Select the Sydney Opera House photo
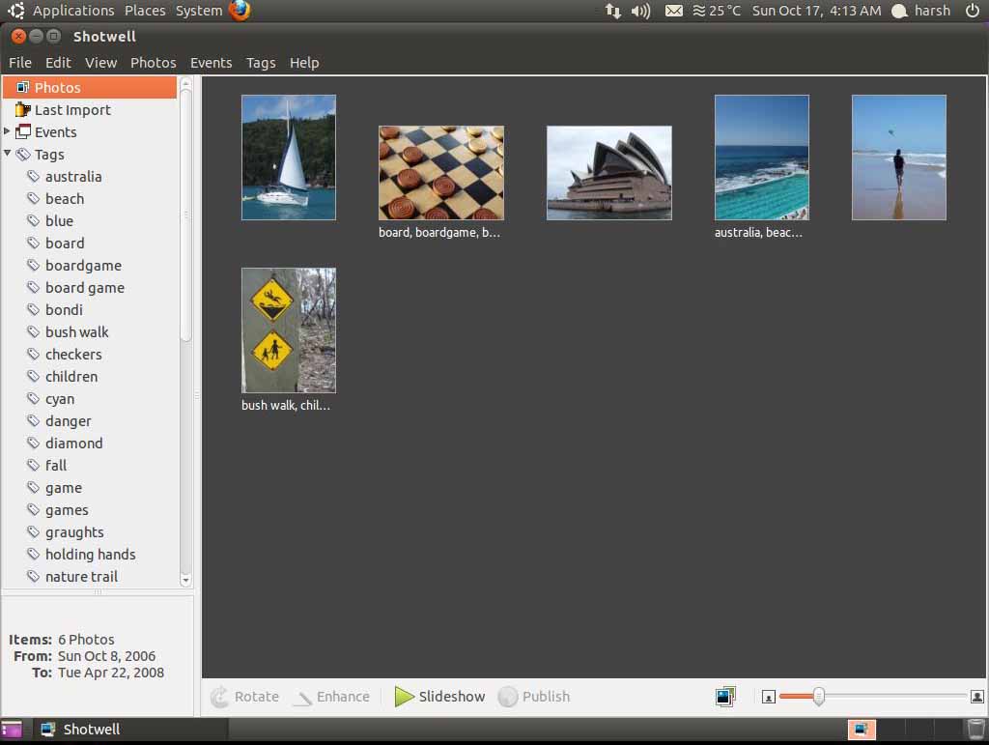Screen dimensions: 989x745 608,173
